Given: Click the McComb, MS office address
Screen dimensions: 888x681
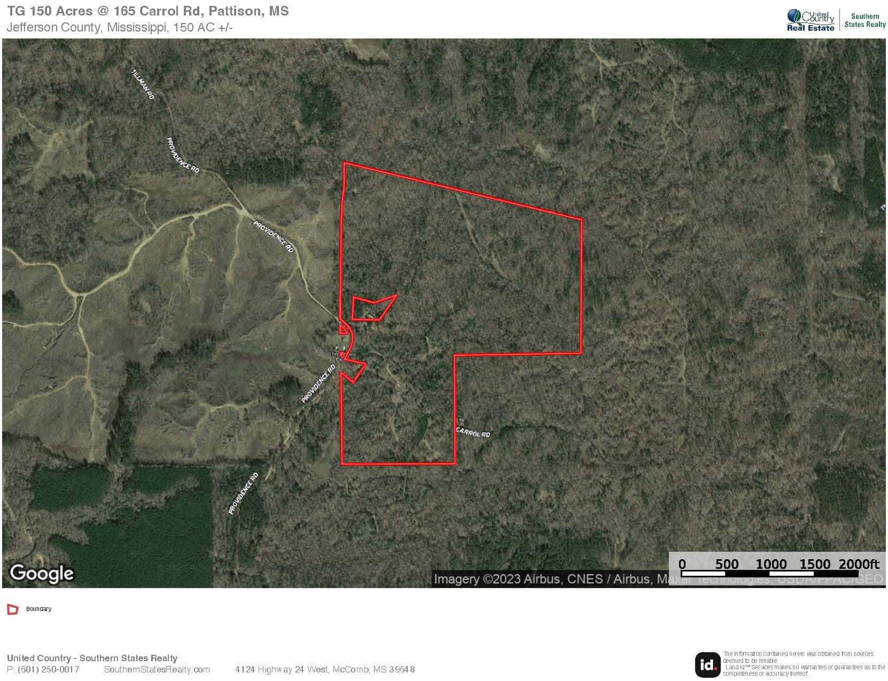Looking at the screenshot, I should tap(325, 669).
